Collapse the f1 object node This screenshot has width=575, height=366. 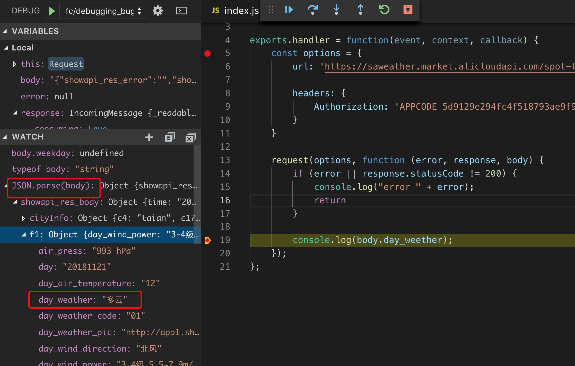coord(24,234)
